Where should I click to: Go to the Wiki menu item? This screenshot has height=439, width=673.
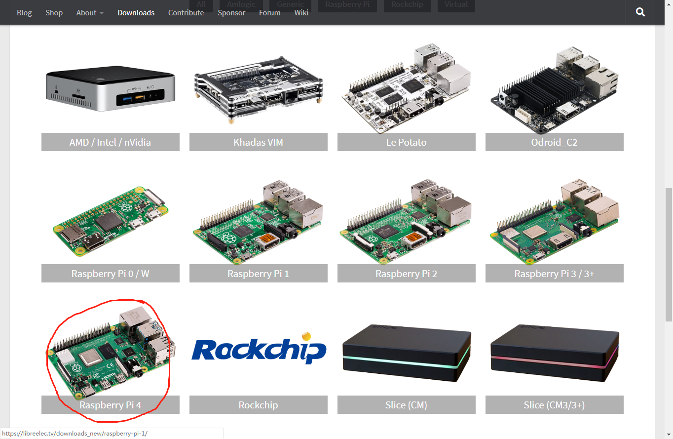coord(301,13)
